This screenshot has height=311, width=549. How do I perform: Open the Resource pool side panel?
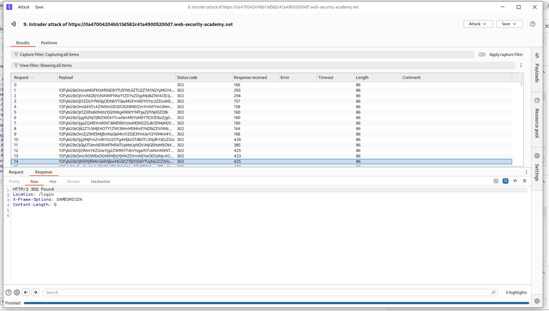click(537, 118)
